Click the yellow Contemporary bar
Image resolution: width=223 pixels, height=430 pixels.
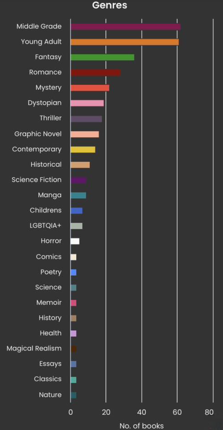click(83, 149)
